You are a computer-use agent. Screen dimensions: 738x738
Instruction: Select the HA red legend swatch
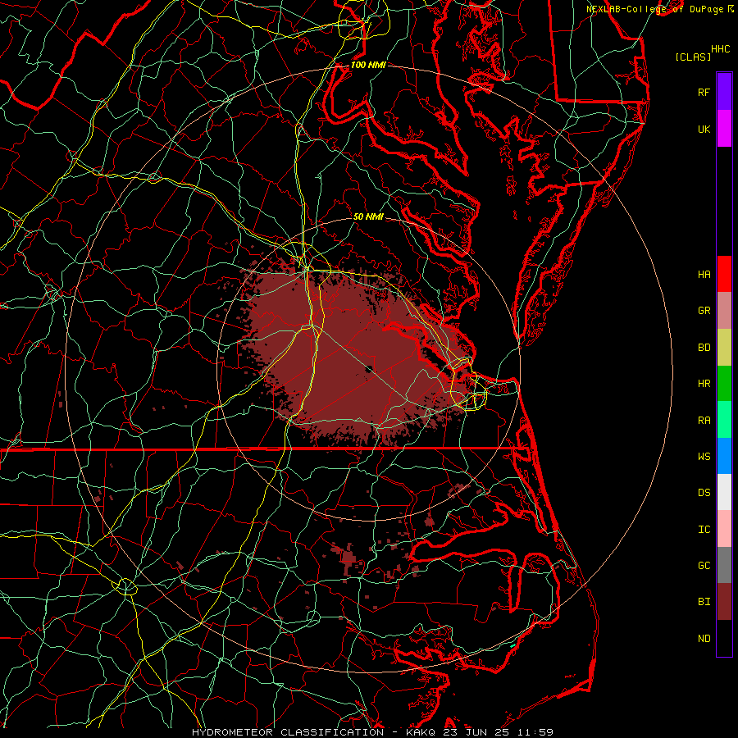coord(724,274)
